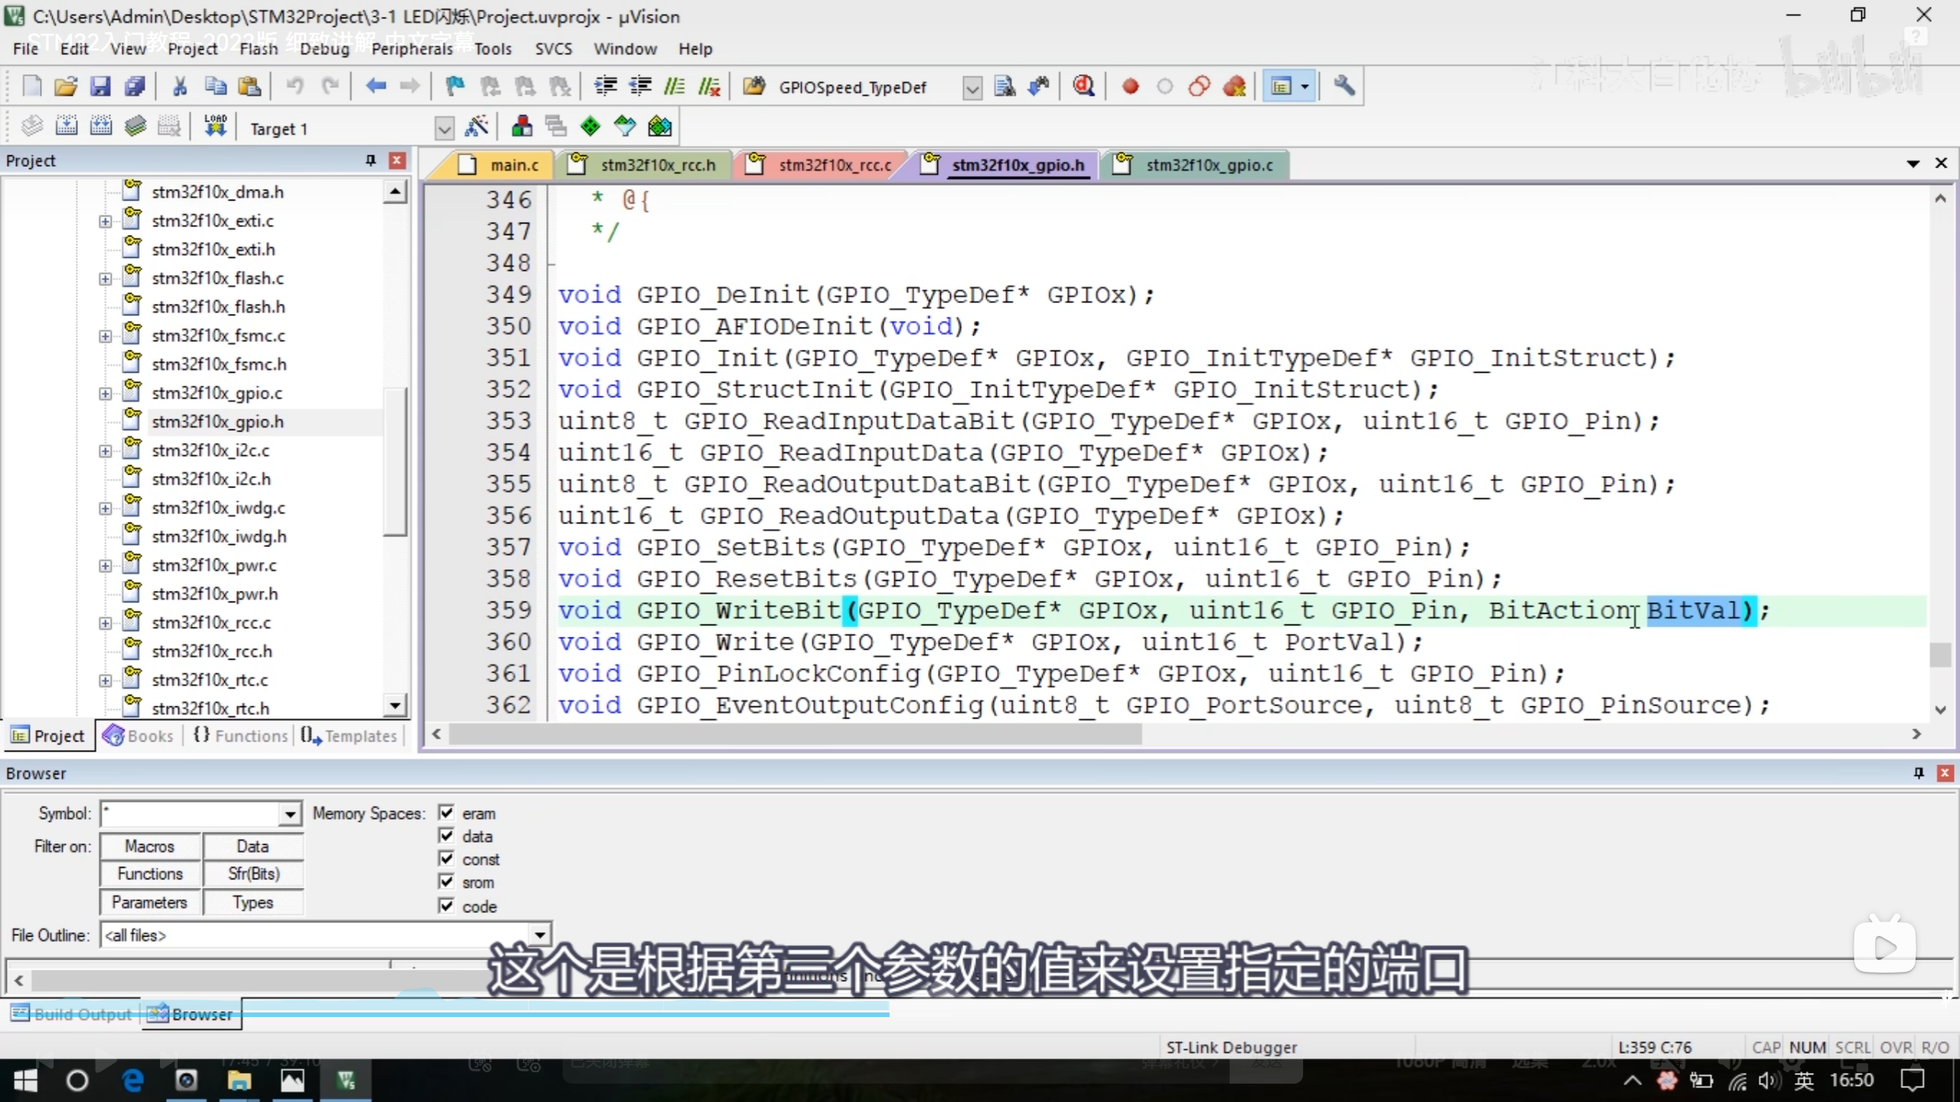Image resolution: width=1960 pixels, height=1102 pixels.
Task: Click the Configuration wrench icon
Action: (1344, 86)
